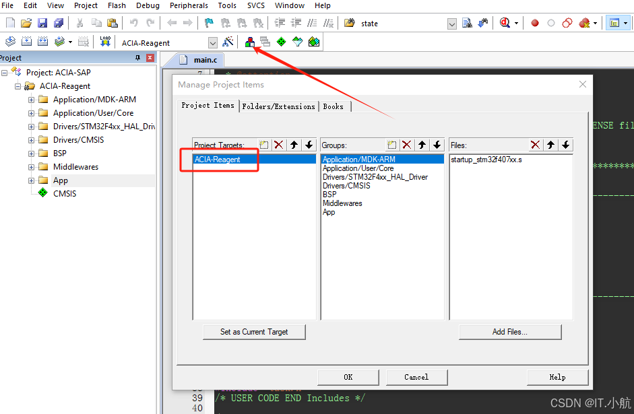
Task: Click the New file toolbar icon
Action: click(11, 23)
